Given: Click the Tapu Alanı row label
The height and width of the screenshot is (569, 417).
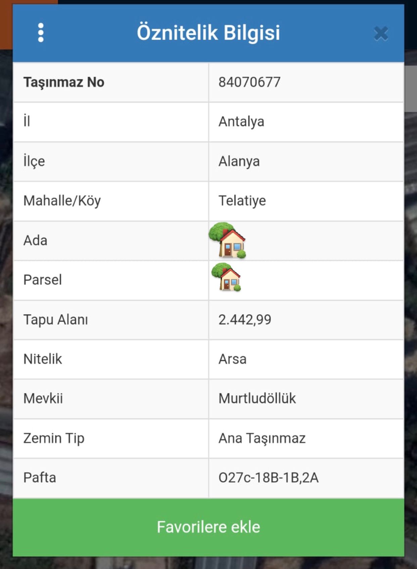Looking at the screenshot, I should [56, 320].
